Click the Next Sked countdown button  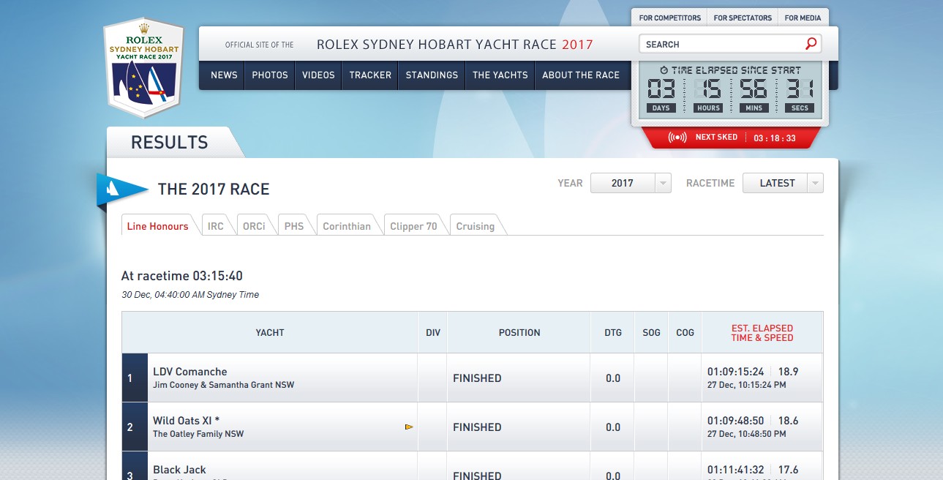731,138
